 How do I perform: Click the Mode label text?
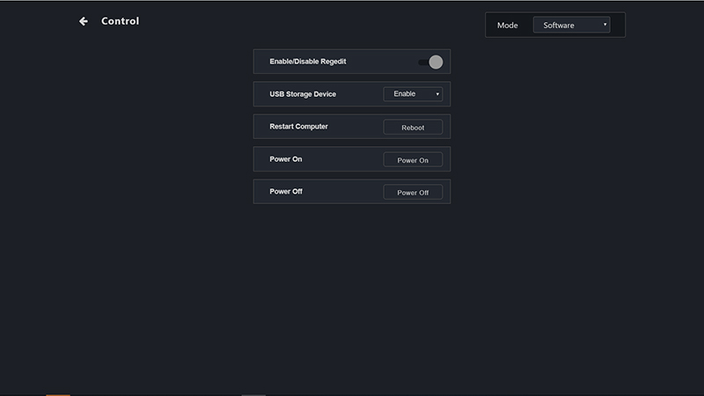point(508,26)
